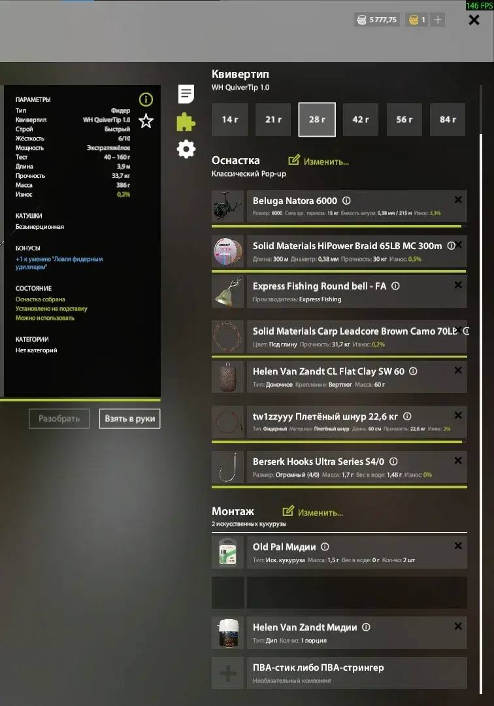Select ПВА-стик либо ПВА-стрингер slot

tap(357, 673)
